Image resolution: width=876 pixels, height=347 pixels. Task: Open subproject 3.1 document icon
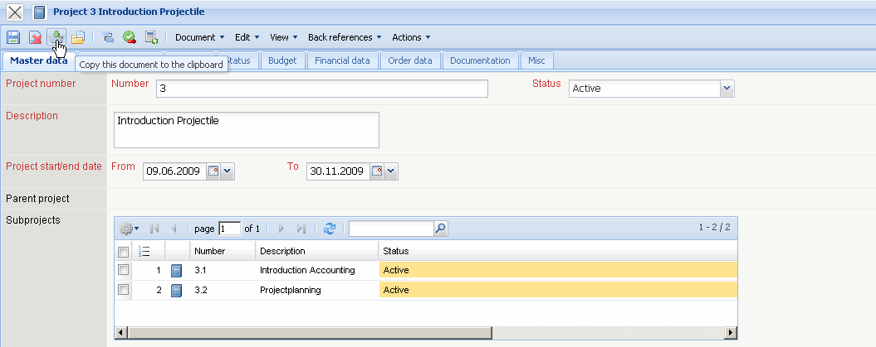pyautogui.click(x=176, y=270)
